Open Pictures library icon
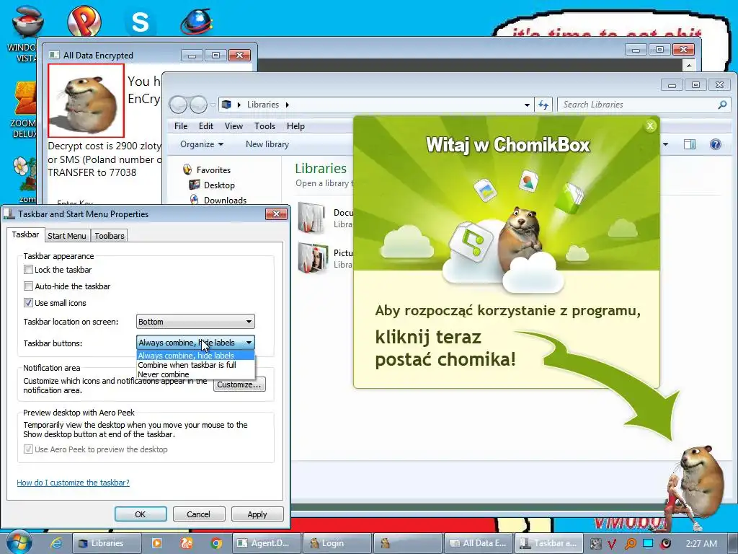This screenshot has height=554, width=738. click(x=312, y=258)
